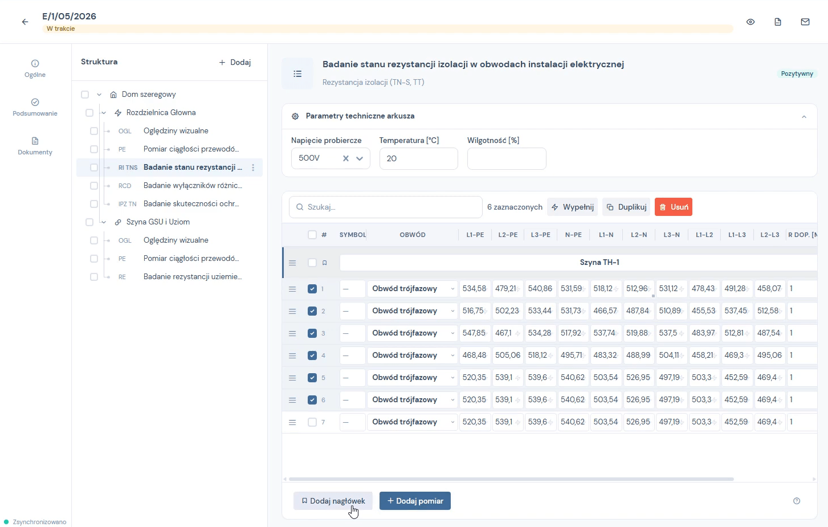828x527 pixels.
Task: Click the Szyna TH-1 header name field
Action: 578,263
